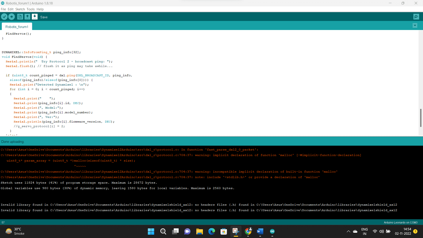The width and height of the screenshot is (423, 238).
Task: Open the ENG IN language switcher
Action: tap(364, 232)
